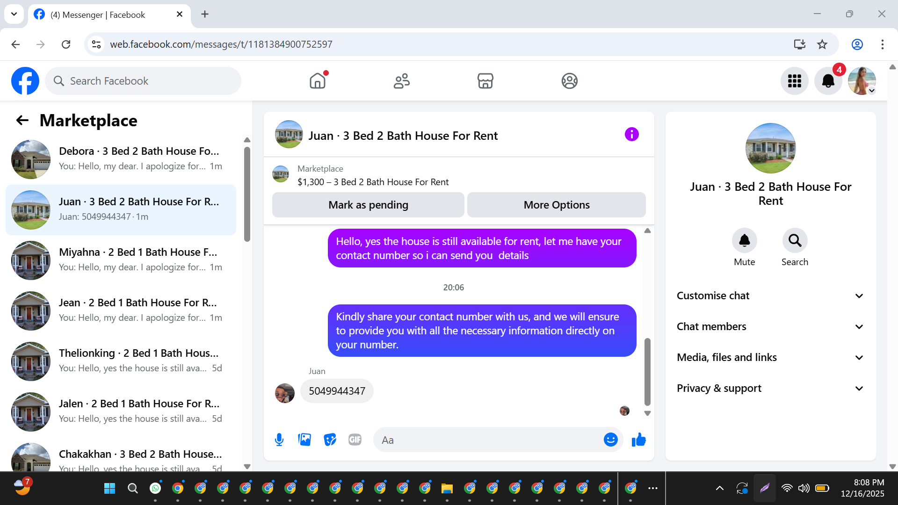Open taskbar overflow three dots
Image resolution: width=898 pixels, height=505 pixels.
tap(653, 489)
